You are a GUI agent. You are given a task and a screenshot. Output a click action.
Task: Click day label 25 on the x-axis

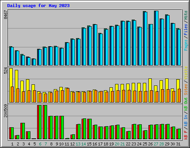[145, 144]
